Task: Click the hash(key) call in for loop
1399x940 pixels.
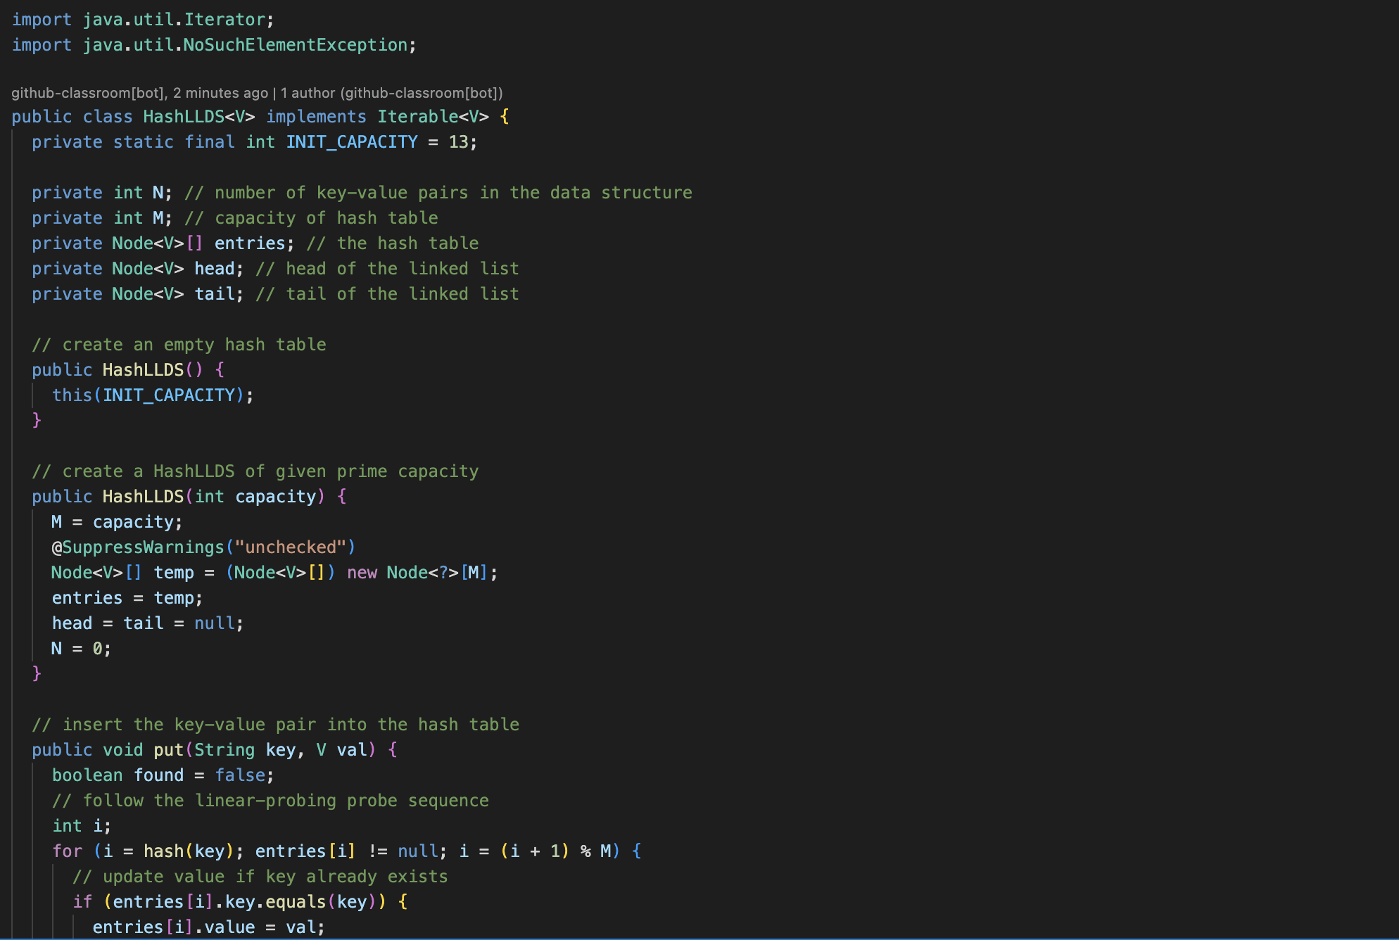Action: [188, 851]
